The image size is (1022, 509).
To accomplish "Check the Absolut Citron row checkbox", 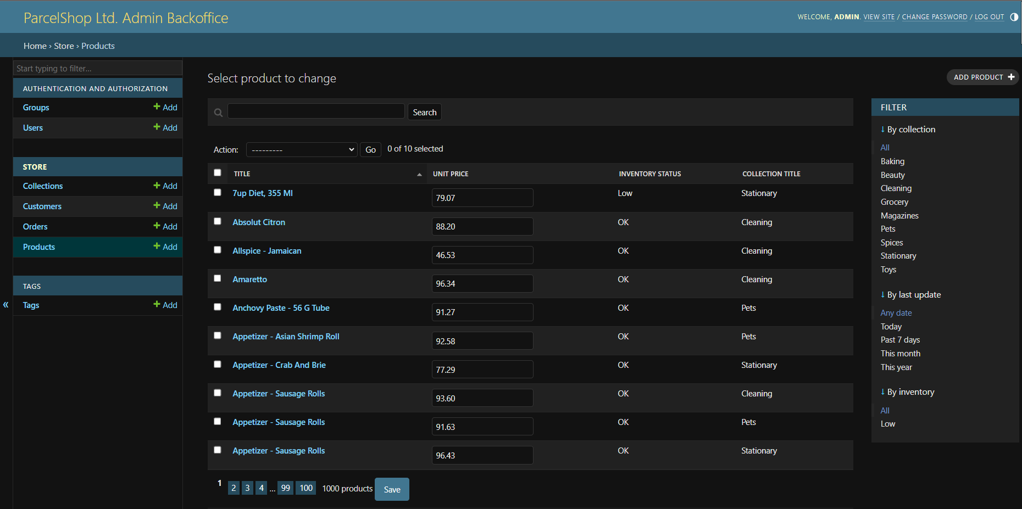I will (x=218, y=221).
